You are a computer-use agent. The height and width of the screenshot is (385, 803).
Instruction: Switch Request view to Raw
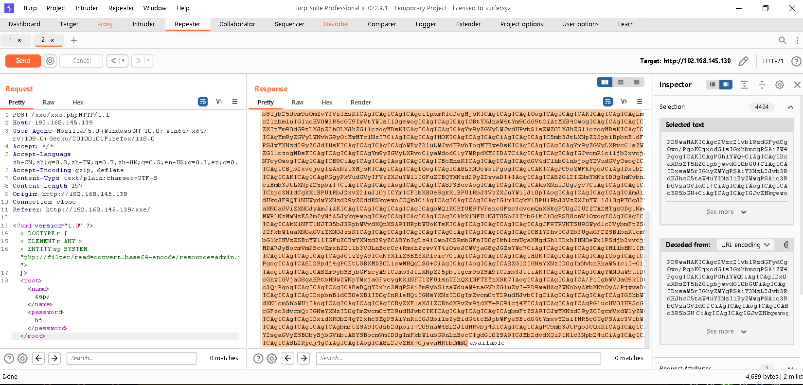point(49,102)
